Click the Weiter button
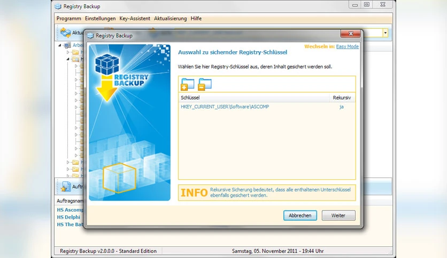Screen dimensions: 447x258 click(338, 215)
